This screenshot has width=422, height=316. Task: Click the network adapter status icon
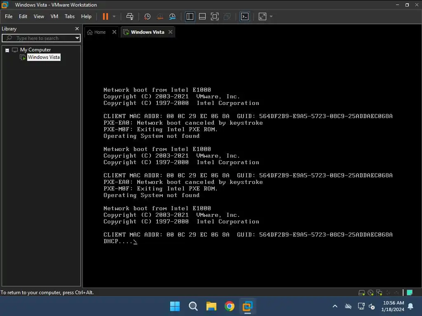point(379,293)
